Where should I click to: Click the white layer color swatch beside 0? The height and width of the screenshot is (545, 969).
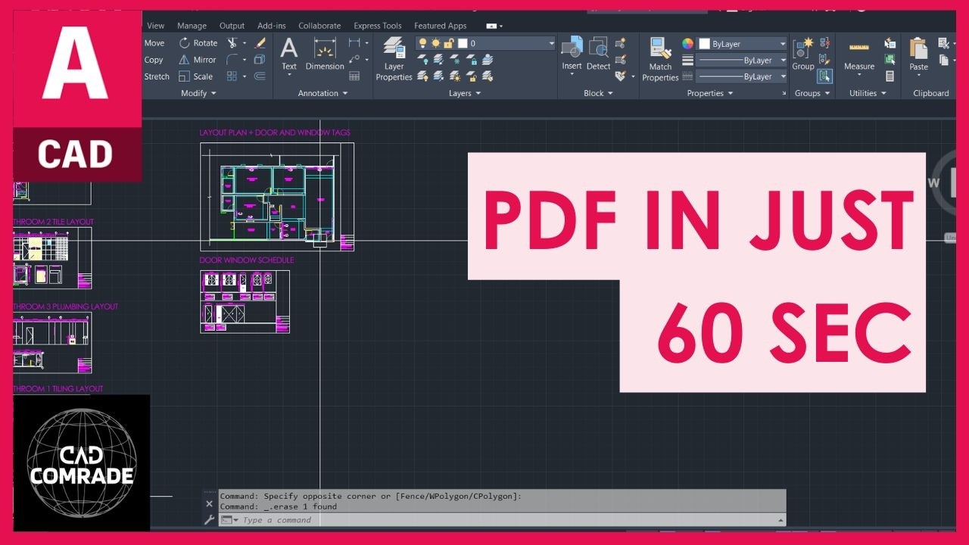click(x=463, y=44)
